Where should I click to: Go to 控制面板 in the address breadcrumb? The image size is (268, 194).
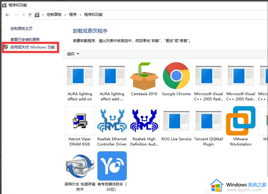pyautogui.click(x=54, y=15)
